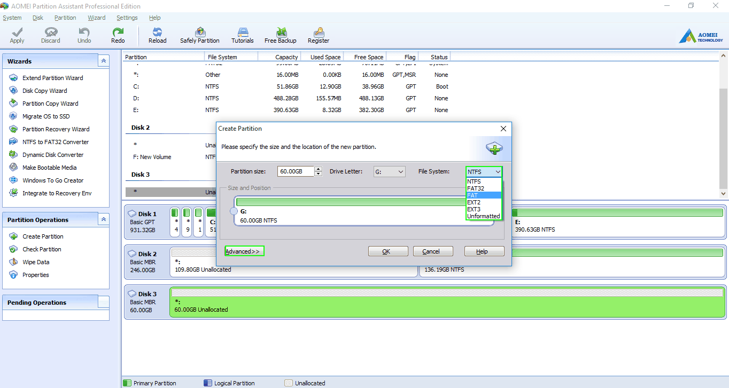Close the Create Partition dialog
The image size is (729, 388).
pos(503,129)
